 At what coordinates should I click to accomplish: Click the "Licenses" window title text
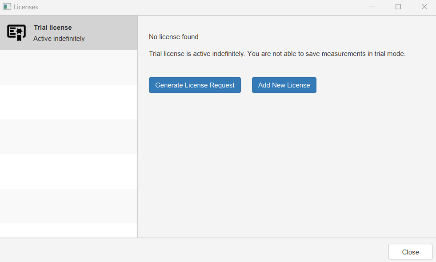(26, 7)
